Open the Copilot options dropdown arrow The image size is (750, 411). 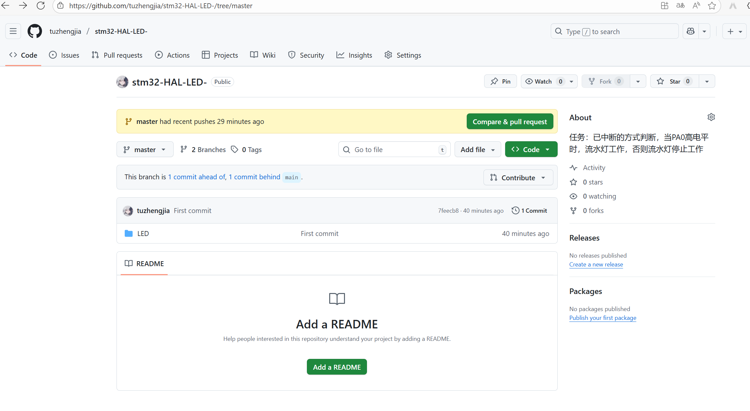(x=704, y=31)
